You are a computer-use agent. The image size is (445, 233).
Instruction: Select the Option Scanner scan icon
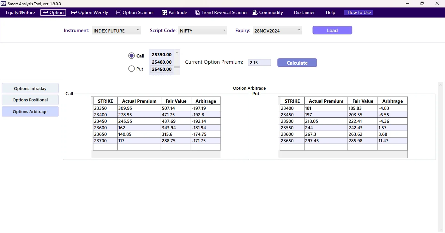point(118,12)
